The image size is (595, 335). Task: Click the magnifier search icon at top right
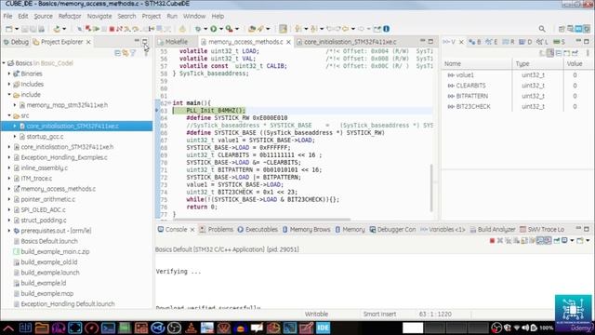542,29
